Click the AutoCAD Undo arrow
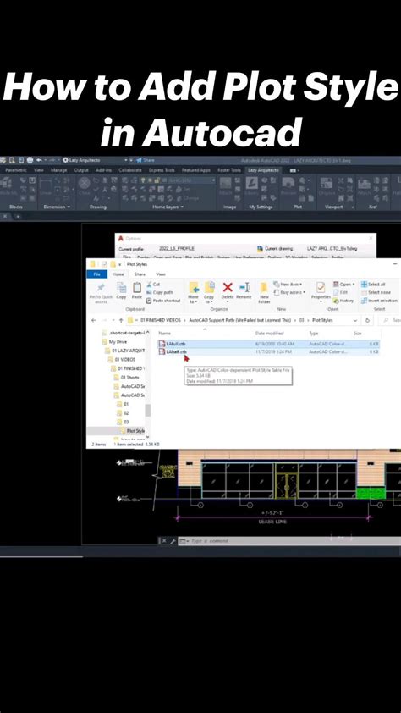Image resolution: width=401 pixels, height=713 pixels. (39, 160)
